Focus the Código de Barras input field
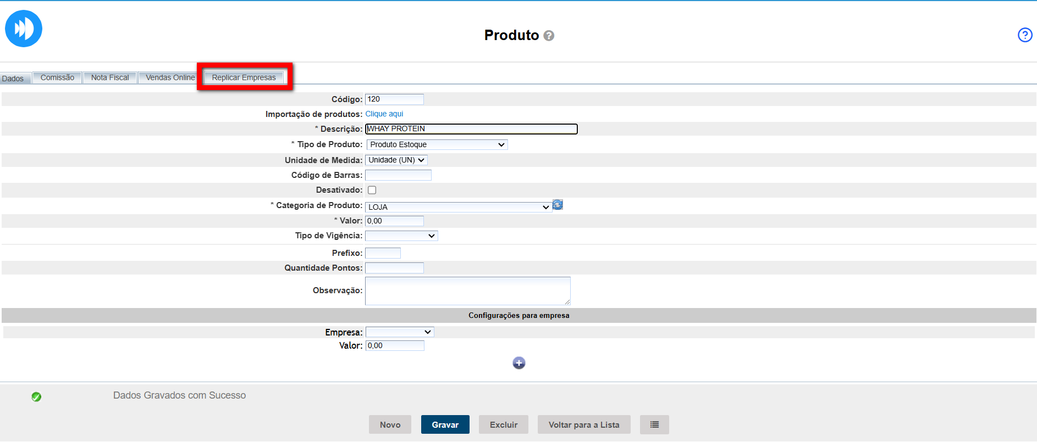Screen dimensions: 1037x442 tap(398, 175)
